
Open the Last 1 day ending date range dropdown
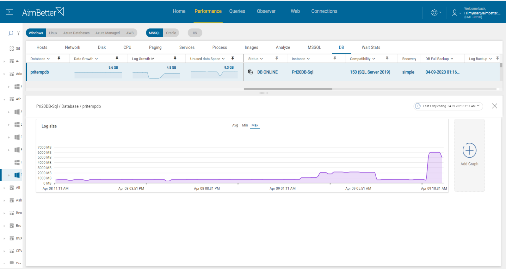pos(448,106)
